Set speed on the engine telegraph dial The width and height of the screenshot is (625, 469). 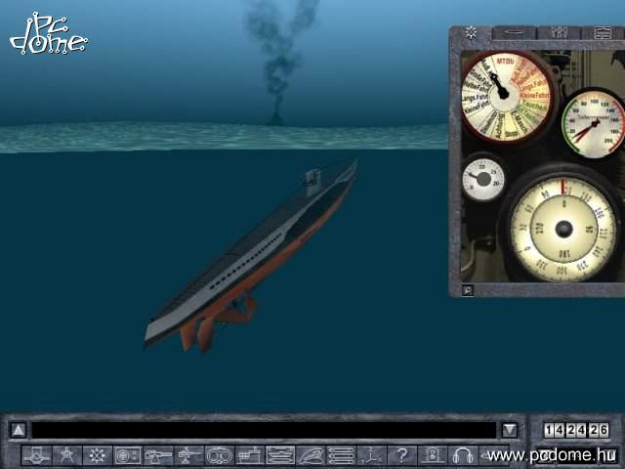[x=506, y=96]
